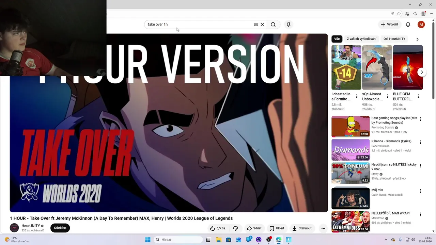Open options for I cheated in a Fortnite short

coord(357,96)
